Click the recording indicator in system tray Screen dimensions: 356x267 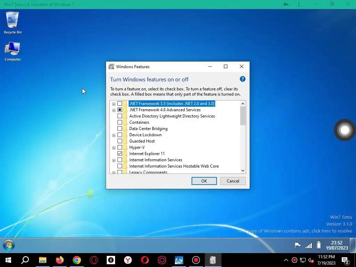tap(294, 260)
